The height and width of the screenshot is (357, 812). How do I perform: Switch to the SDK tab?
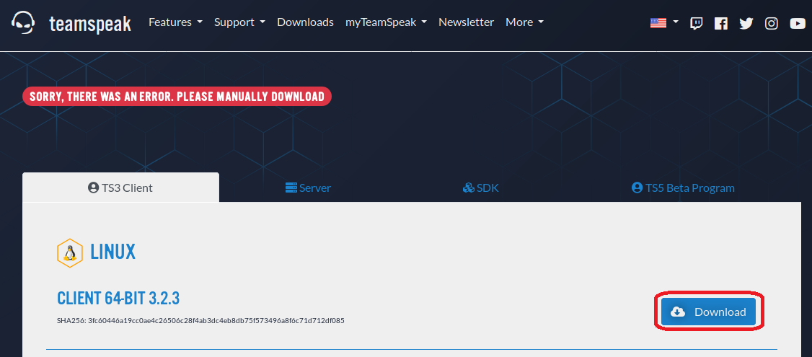pyautogui.click(x=480, y=188)
